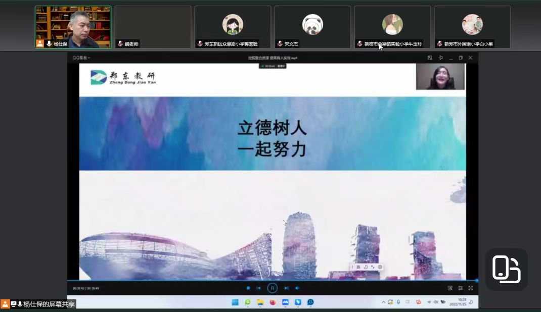
Task: Close the QQ player window
Action: pyautogui.click(x=471, y=58)
